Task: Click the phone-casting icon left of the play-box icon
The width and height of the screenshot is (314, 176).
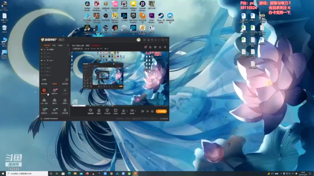Action: 107,111
